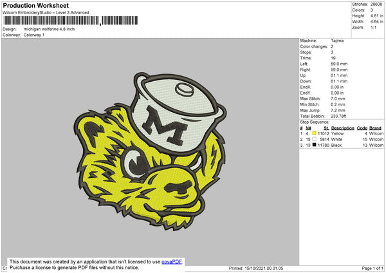This screenshot has height=273, width=386.
Task: Click design name 'michigan wolferine 4,8 inchi'
Action: point(50,29)
